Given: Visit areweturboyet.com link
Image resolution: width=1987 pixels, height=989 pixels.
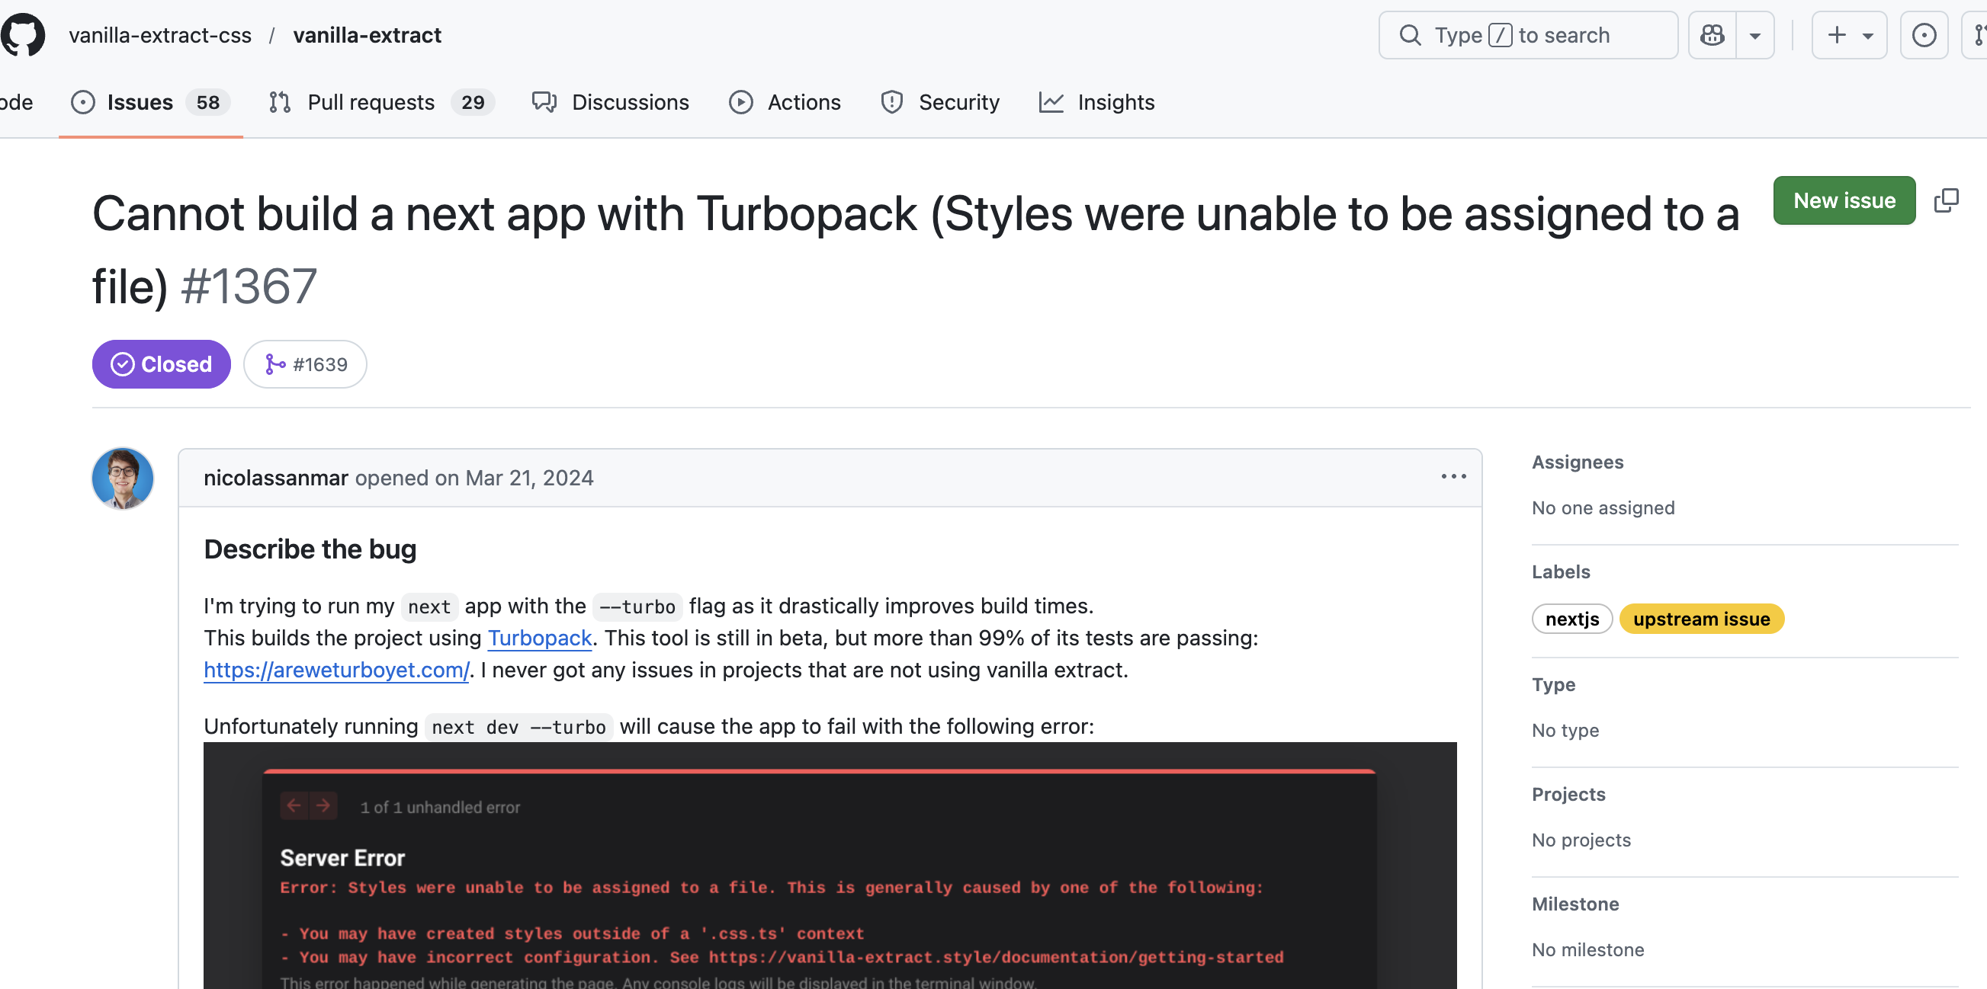Looking at the screenshot, I should tap(335, 670).
